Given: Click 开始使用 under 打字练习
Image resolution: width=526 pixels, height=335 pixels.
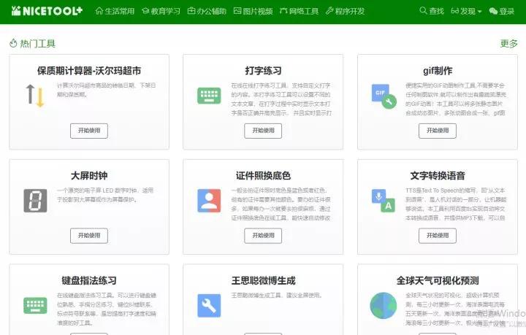Looking at the screenshot, I should tap(263, 131).
